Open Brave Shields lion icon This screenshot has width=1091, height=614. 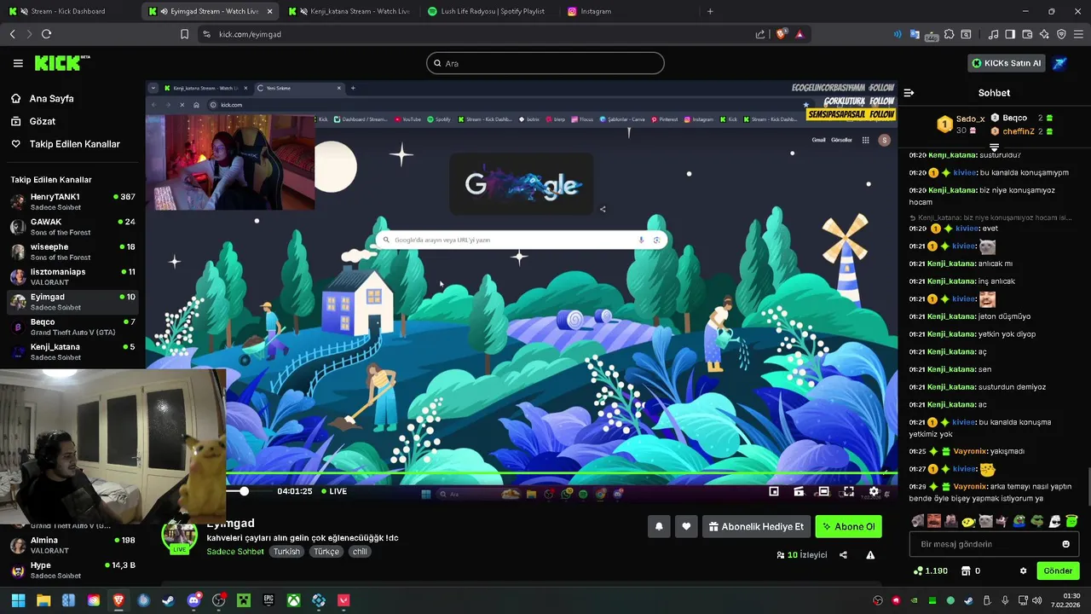[x=780, y=34]
